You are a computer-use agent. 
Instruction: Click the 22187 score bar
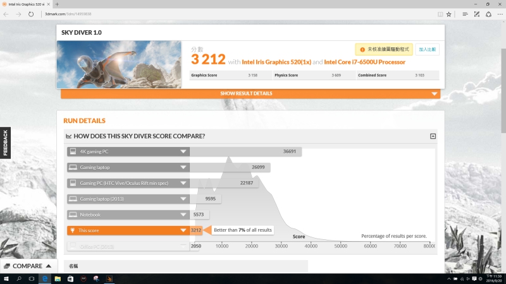point(224,183)
